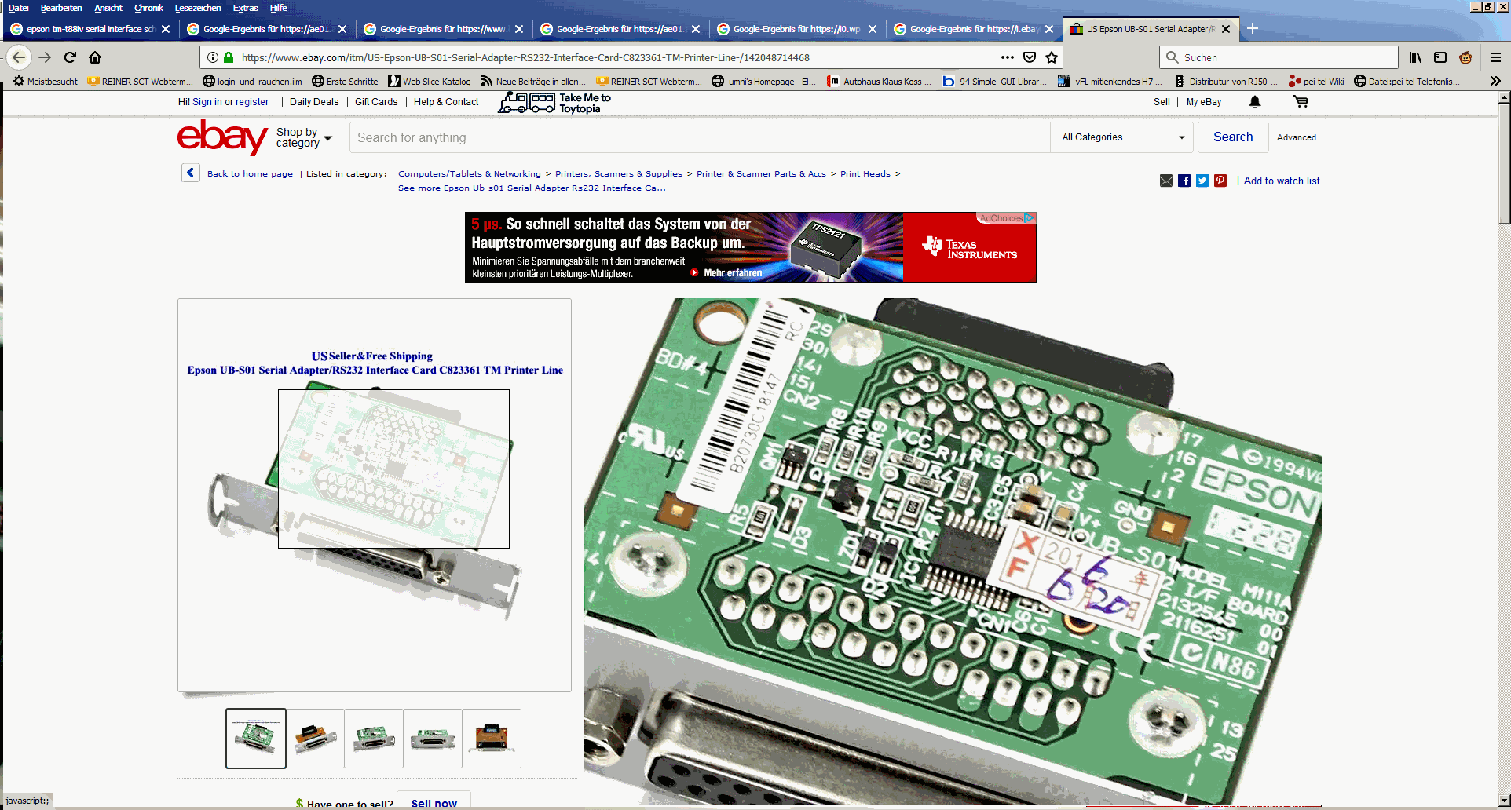Share the listing on Twitter
The image size is (1511, 810).
1202,181
